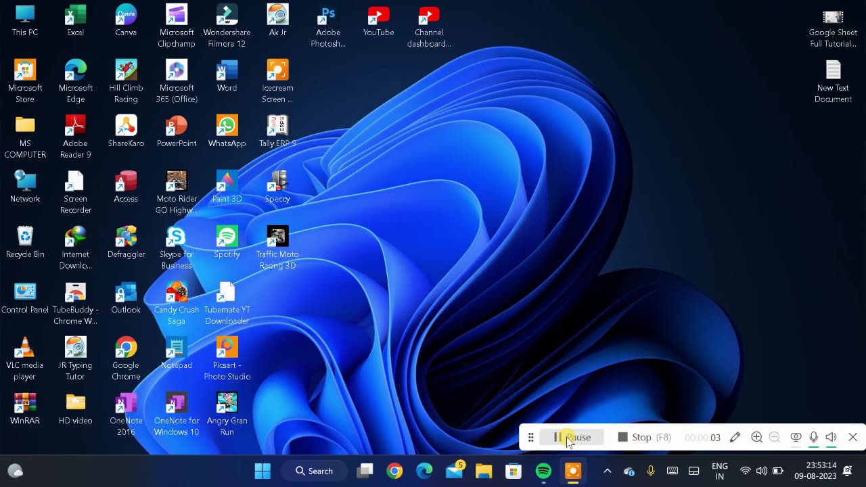Toggle webcam overlay in the recorder bar
Viewport: 866px width, 487px height.
796,437
